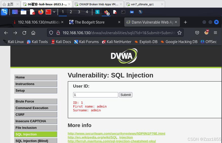Open CSRF vulnerability page

click(x=36, y=115)
